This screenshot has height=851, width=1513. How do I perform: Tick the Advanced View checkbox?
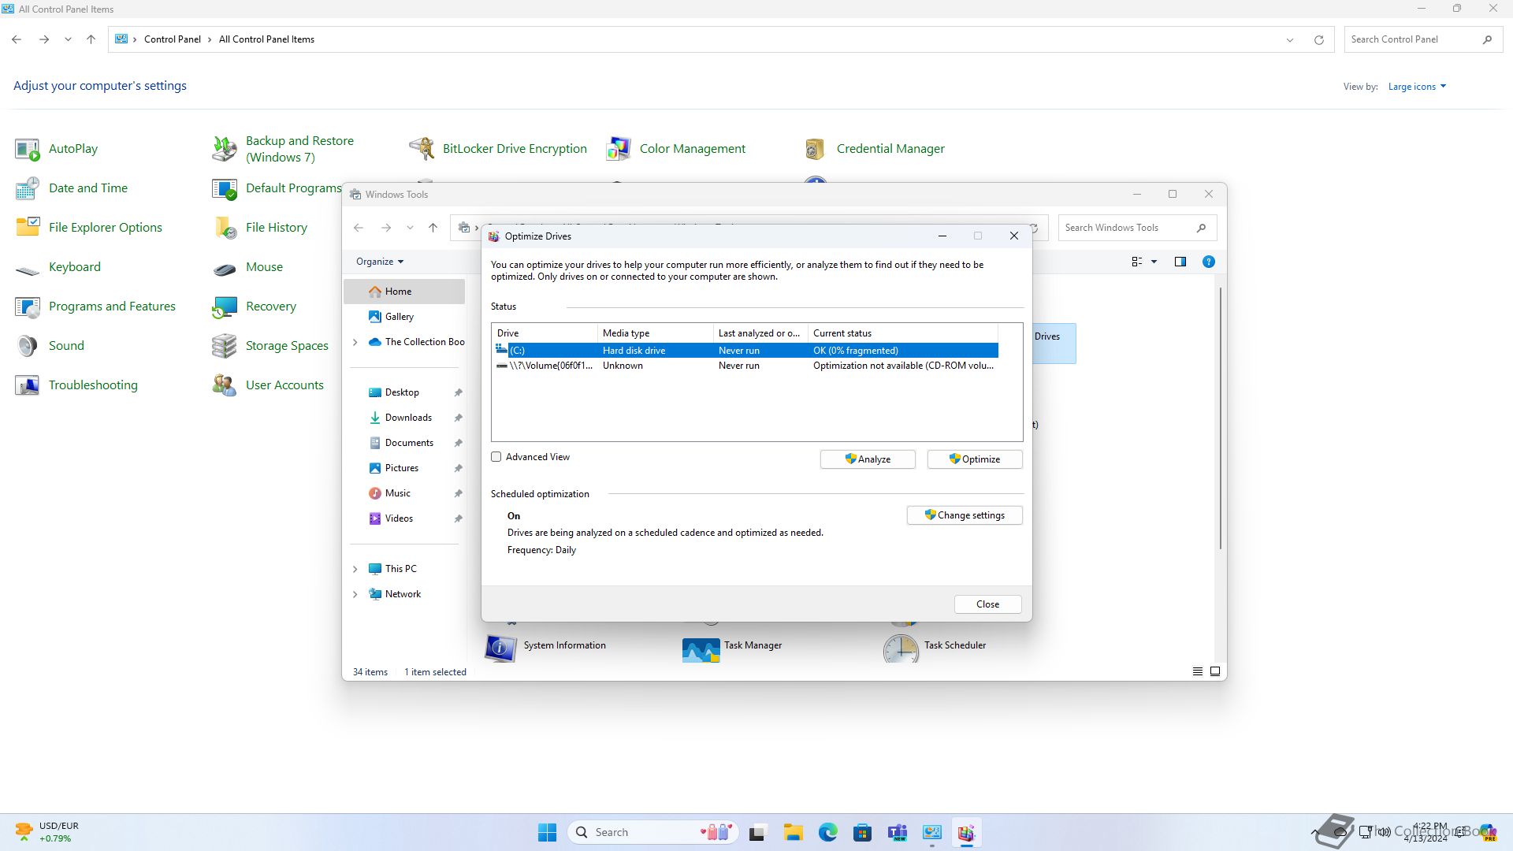click(496, 457)
